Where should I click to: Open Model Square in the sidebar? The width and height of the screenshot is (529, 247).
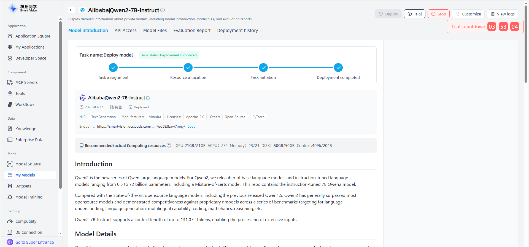point(28,164)
